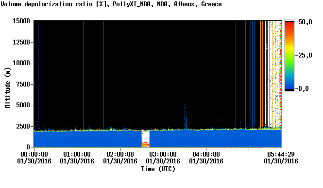Viewport: 323px width, 188px height.
Task: Click the white data gap with red dots
Action: 145,139
